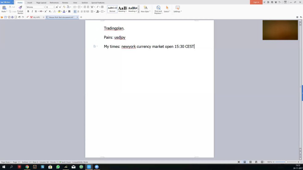The height and width of the screenshot is (170, 303).
Task: Open WhatsApp from the taskbar
Action: coord(58,167)
